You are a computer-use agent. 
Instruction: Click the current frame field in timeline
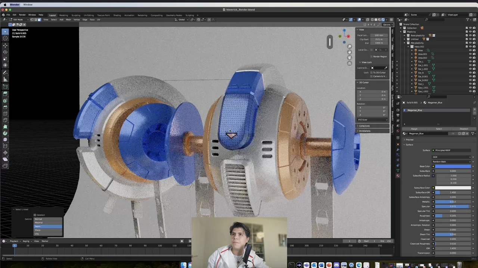point(350,241)
